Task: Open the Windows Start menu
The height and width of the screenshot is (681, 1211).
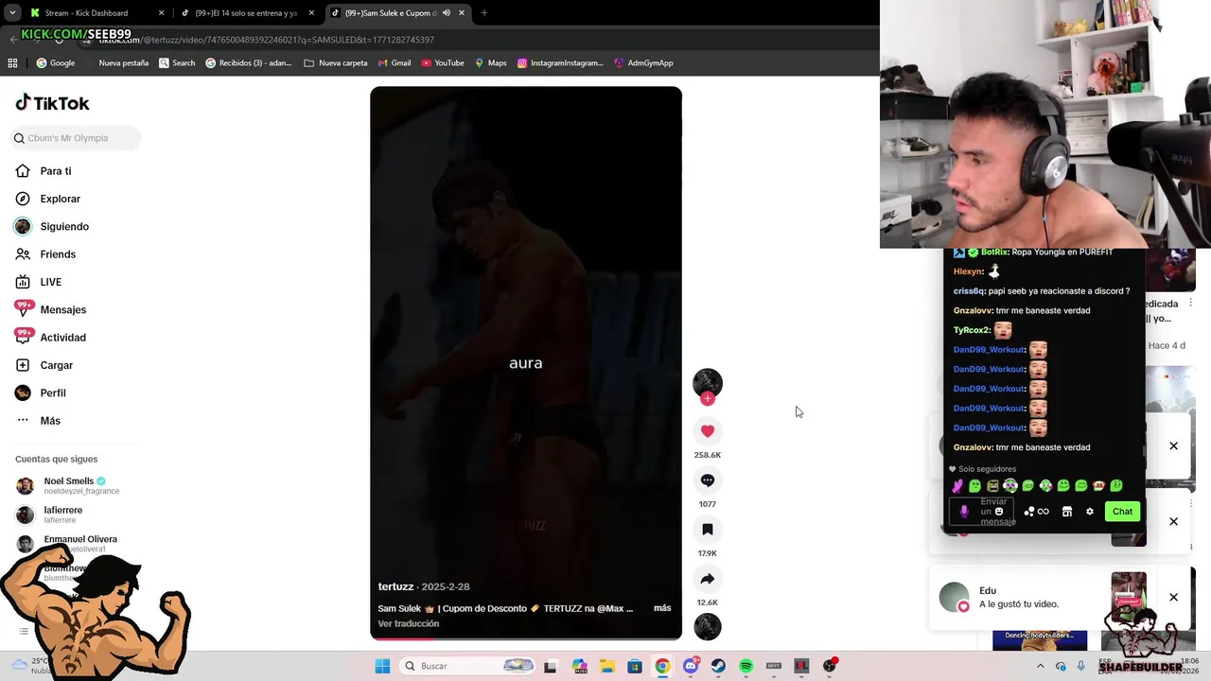Action: click(x=382, y=666)
